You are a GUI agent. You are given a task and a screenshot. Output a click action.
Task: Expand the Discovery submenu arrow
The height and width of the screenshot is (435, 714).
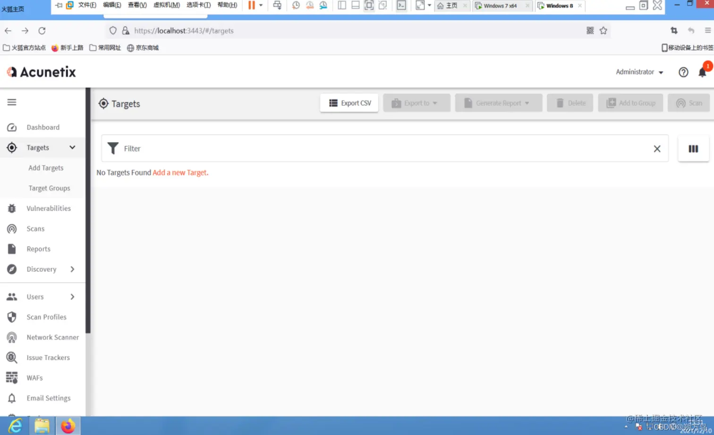point(72,269)
